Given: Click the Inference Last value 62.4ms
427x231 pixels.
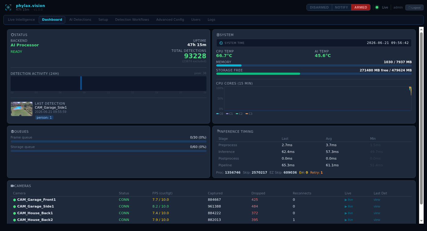Looking at the screenshot, I should point(288,152).
